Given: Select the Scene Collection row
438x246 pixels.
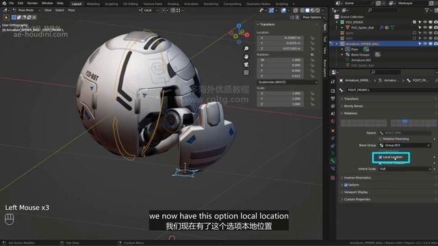Looking at the screenshot, I should [x=352, y=16].
